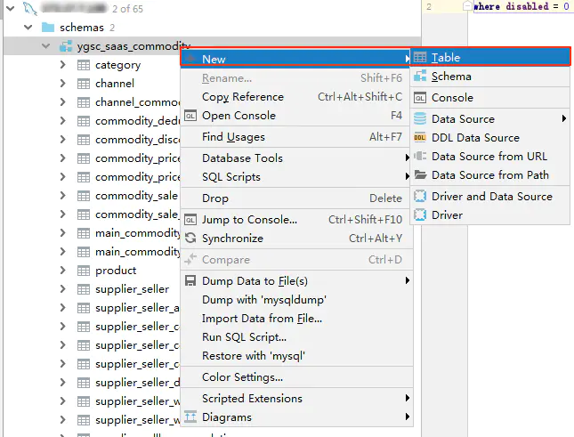The height and width of the screenshot is (437, 574).
Task: Click the Synchronize refresh icon
Action: (190, 239)
